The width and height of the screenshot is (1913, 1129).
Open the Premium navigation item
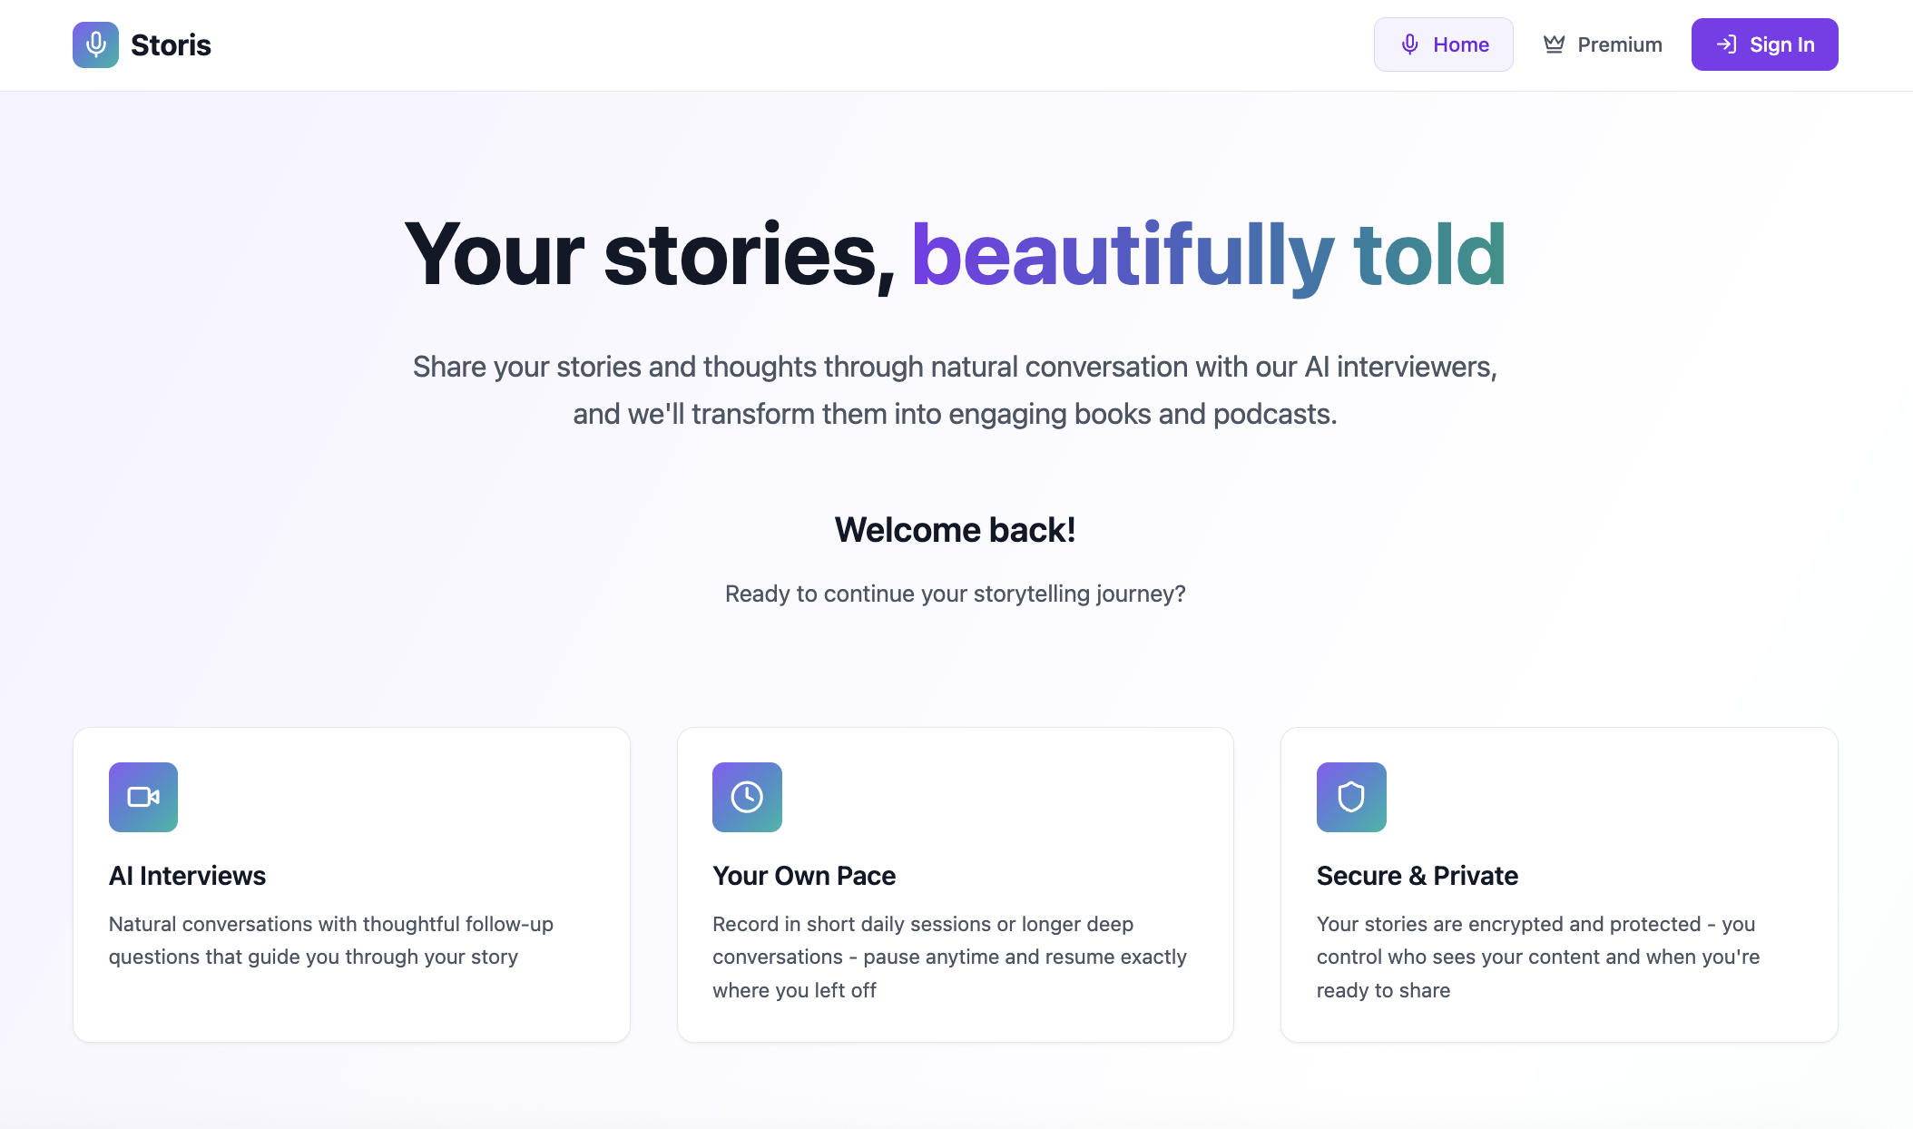click(x=1603, y=44)
